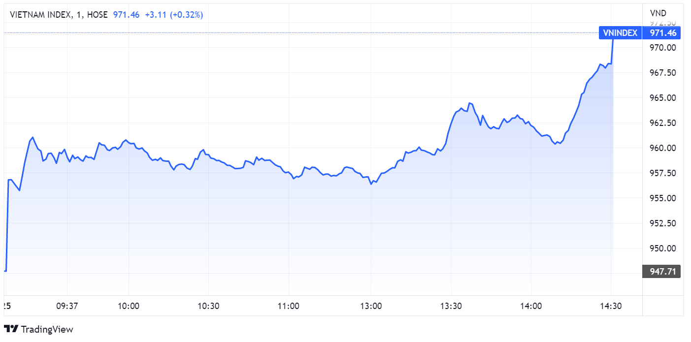Click the 11:00 time axis label
Viewport: 691px width, 342px height.
tap(289, 306)
